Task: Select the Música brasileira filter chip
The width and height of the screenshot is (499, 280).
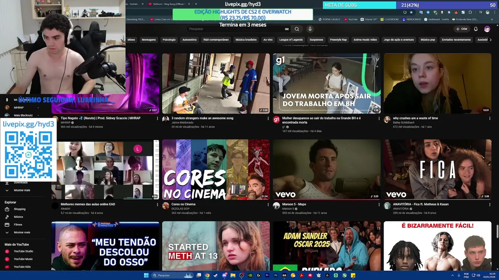Action: tap(246, 40)
